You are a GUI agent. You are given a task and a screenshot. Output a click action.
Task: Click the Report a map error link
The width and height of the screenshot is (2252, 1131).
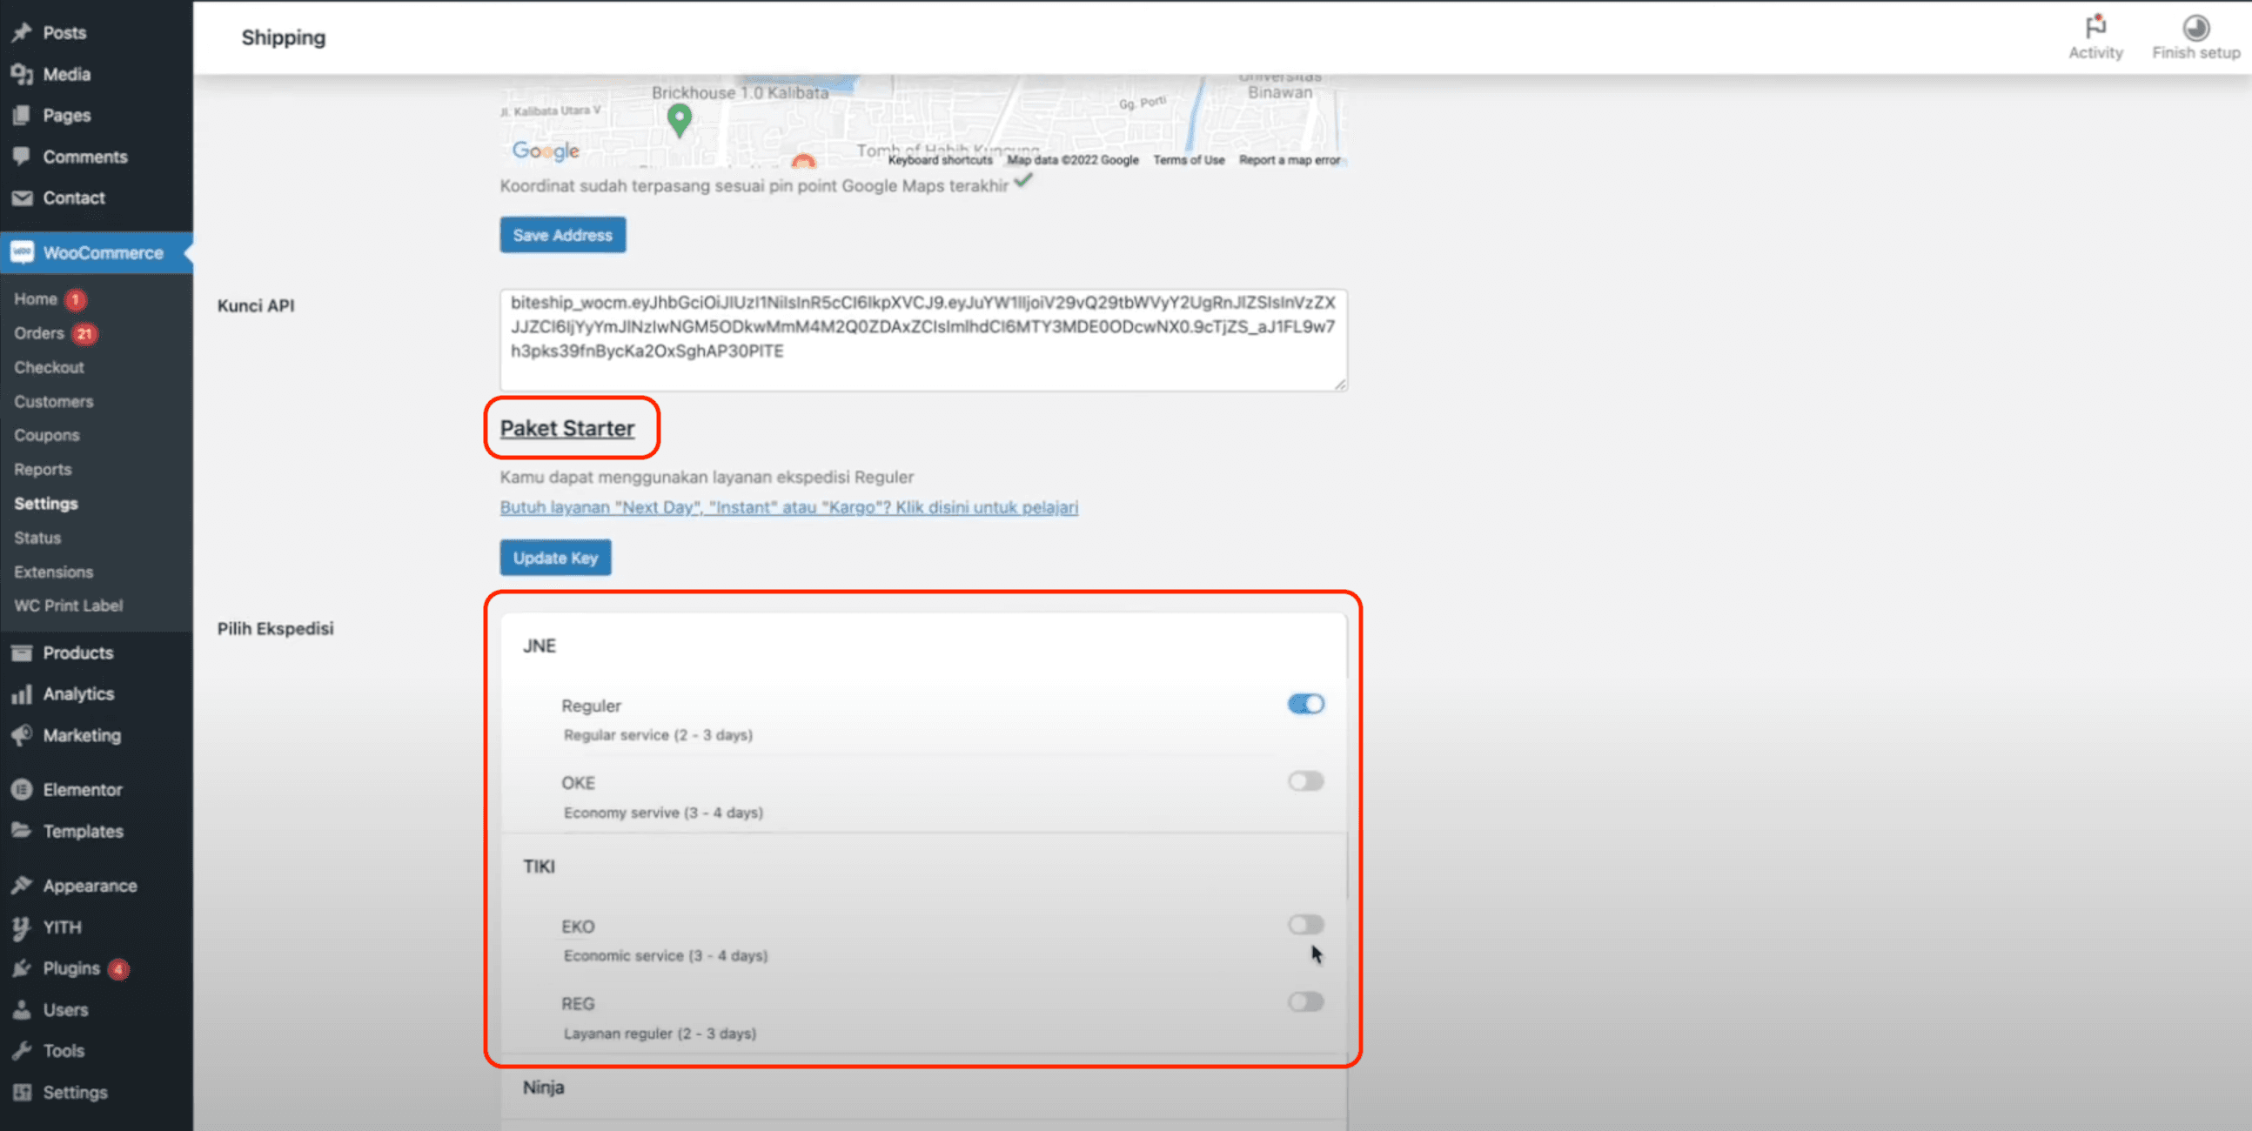(1289, 160)
